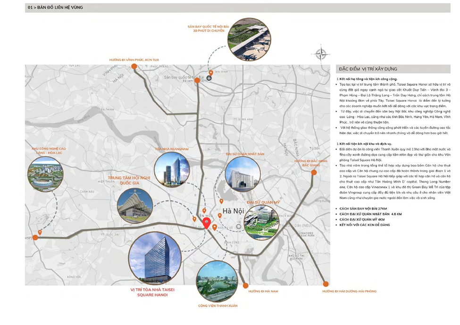Image resolution: width=460 pixels, height=325 pixels.
Task: Click the orange pin beside MAI ĐÌNH label
Action: point(211,73)
